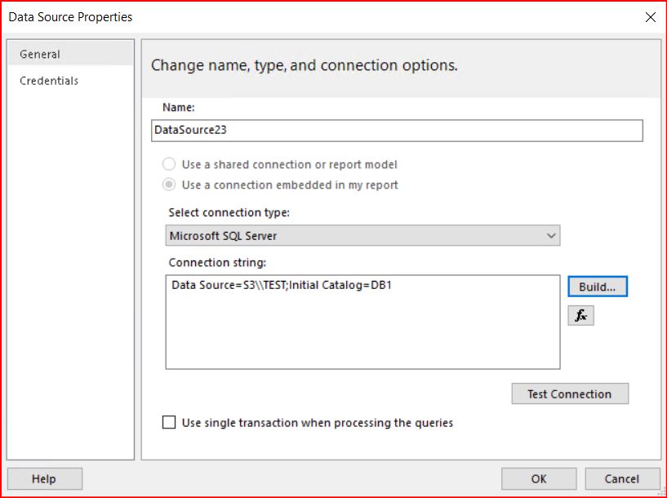Image resolution: width=667 pixels, height=498 pixels.
Task: Choose 'Use a connection embedded in my report'
Action: (x=170, y=185)
